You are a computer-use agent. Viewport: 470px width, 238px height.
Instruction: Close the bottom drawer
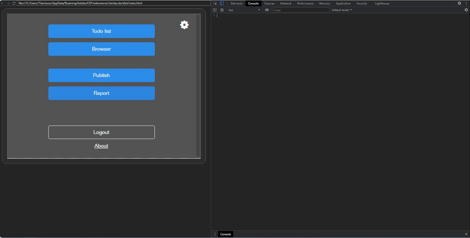coord(466,234)
